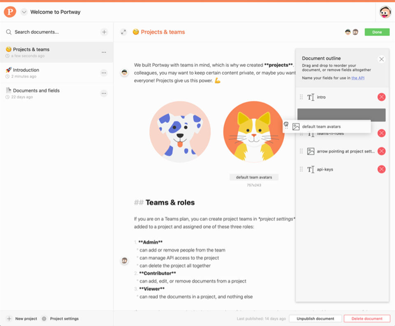395x326 pixels.
Task: Click the Teams & roles heading
Action: 170,202
